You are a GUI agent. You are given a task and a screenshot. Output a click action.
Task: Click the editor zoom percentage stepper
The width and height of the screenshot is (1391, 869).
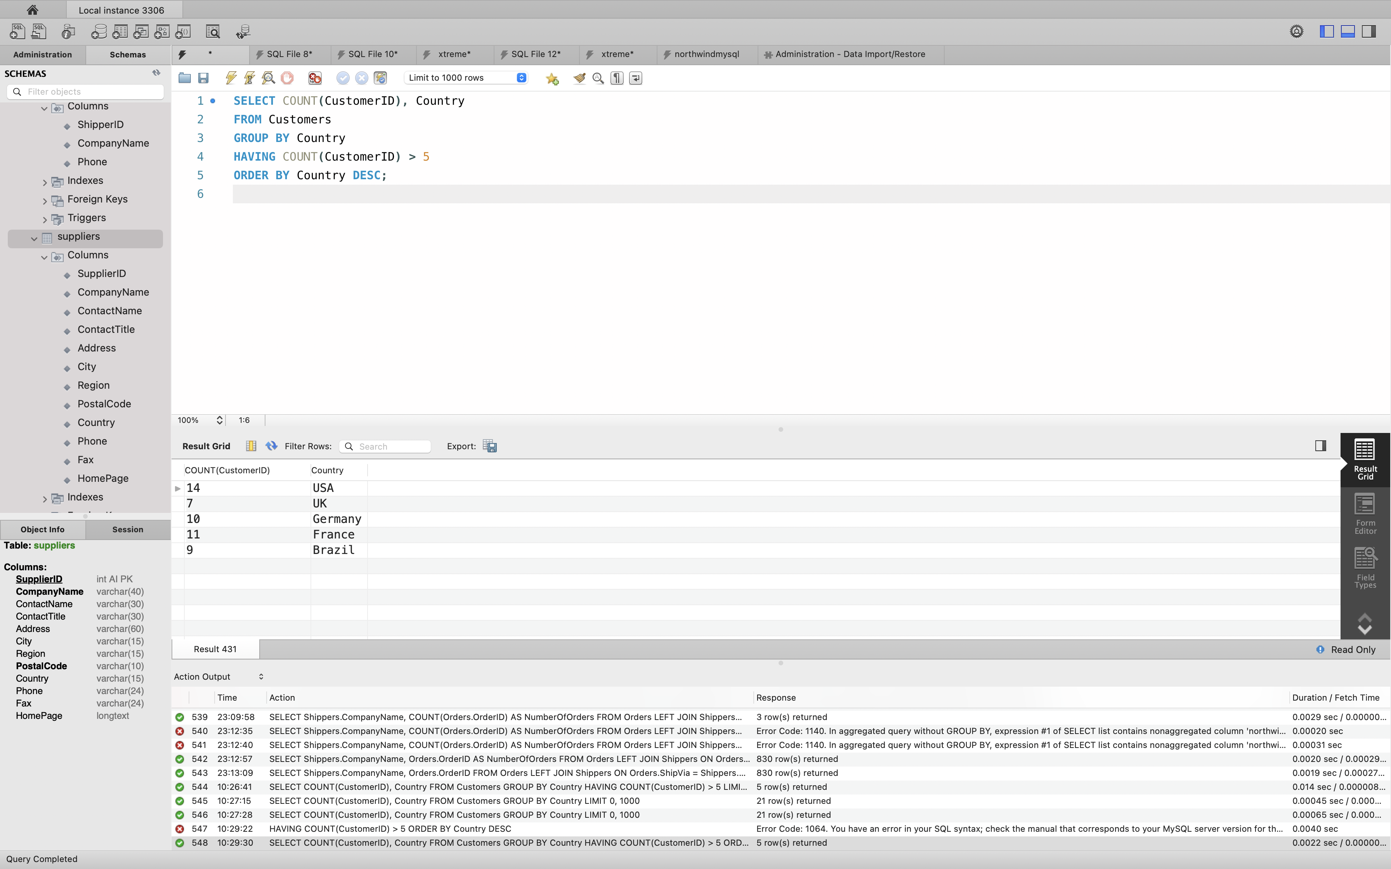[x=219, y=420]
